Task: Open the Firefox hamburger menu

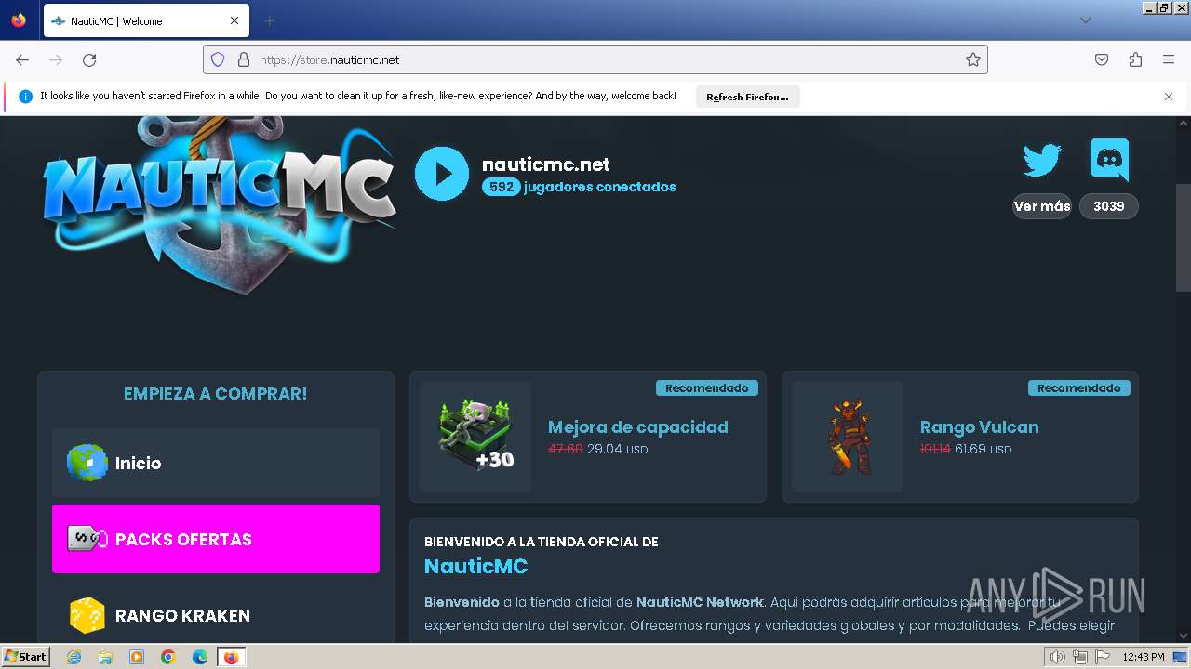Action: tap(1169, 59)
